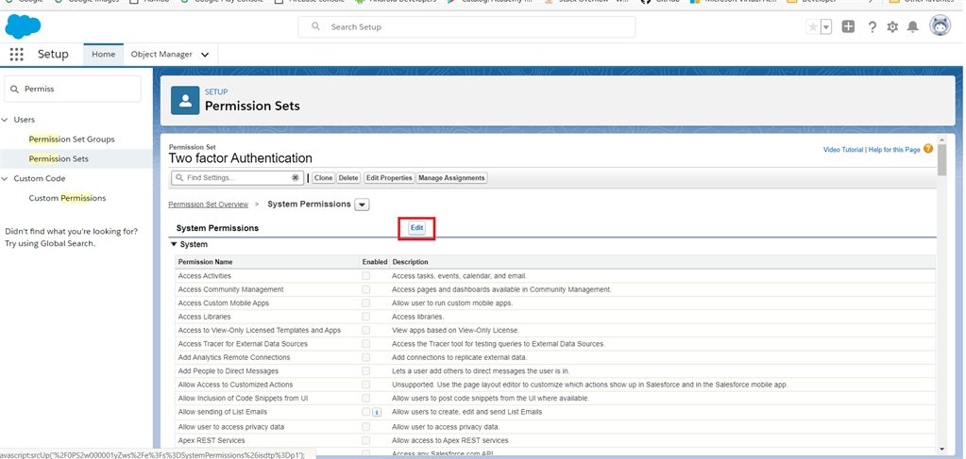The width and height of the screenshot is (966, 459).
Task: Click the magnifier icon in Quick Find box
Action: [14, 90]
